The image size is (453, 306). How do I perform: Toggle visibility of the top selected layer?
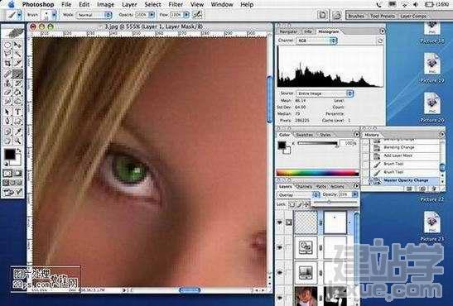pos(279,222)
